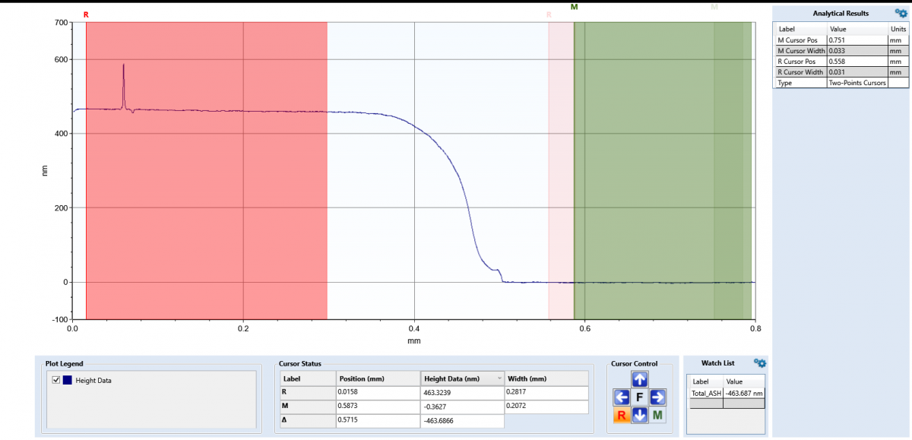The image size is (912, 440).
Task: Click the -463.687 nm Watch List value
Action: pyautogui.click(x=743, y=393)
